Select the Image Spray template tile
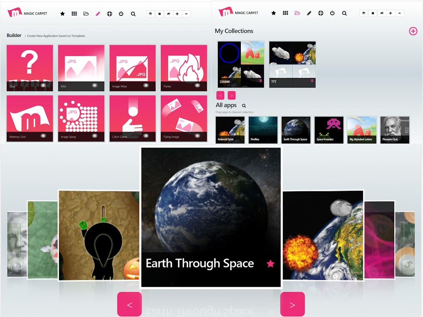Image resolution: width=423 pixels, height=317 pixels. [81, 118]
